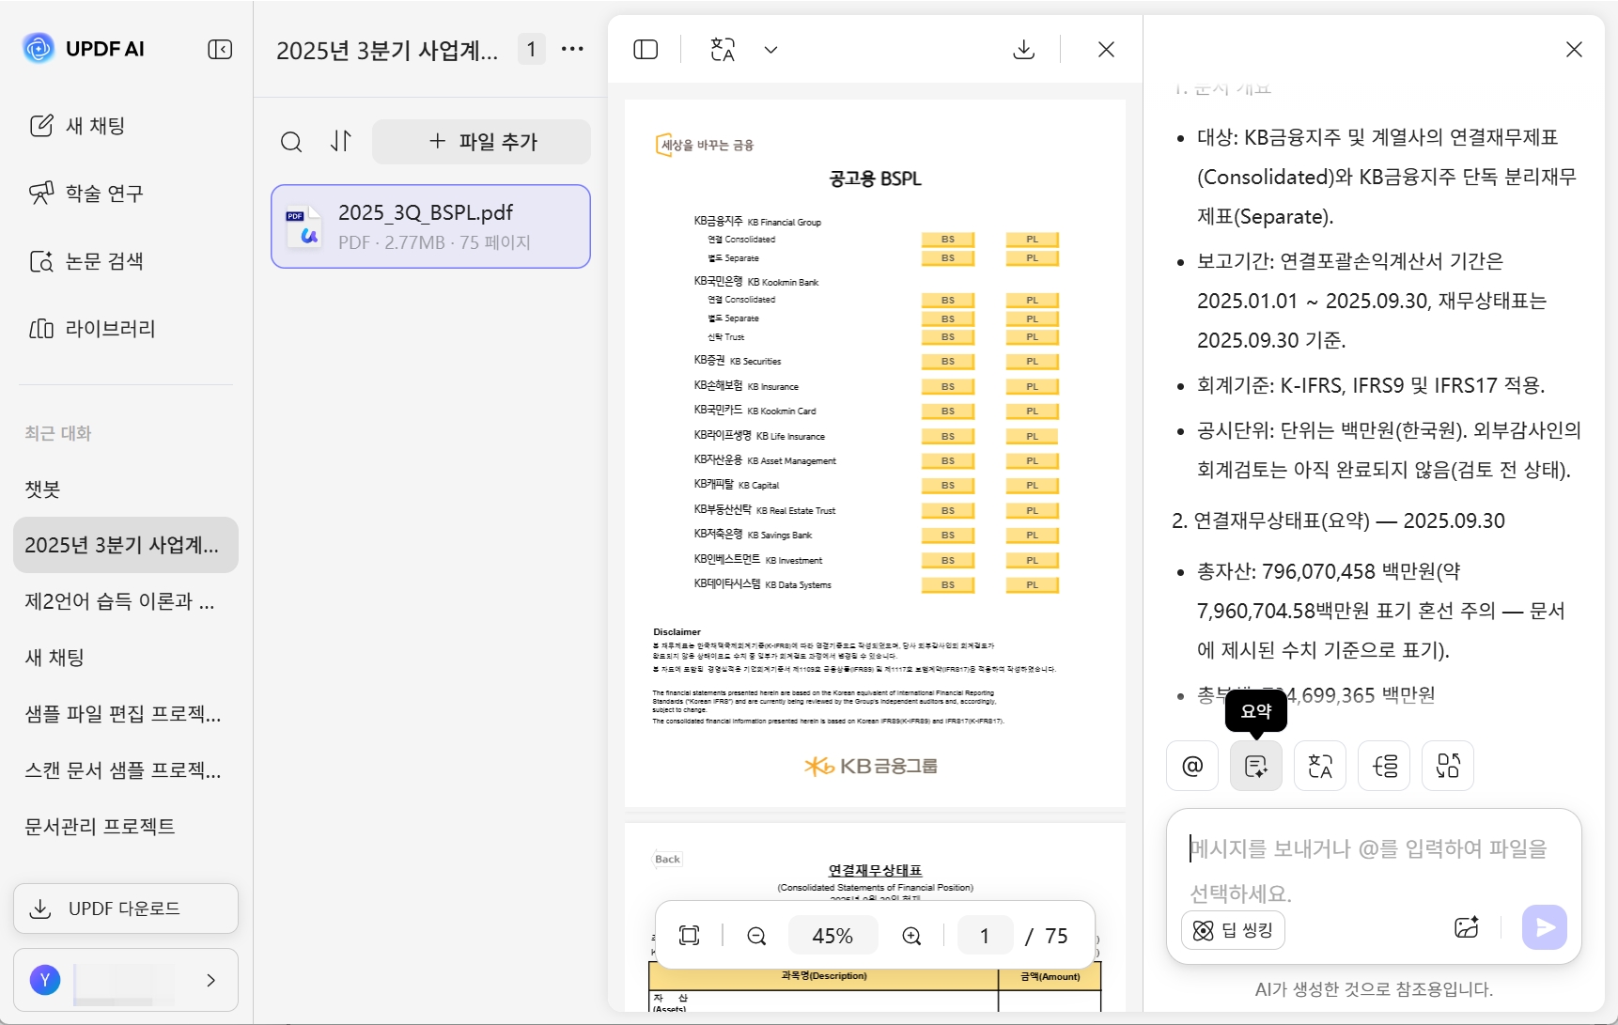Click PL button for KB금융지주 연결 Consolidated
The image size is (1618, 1025).
point(1033,240)
